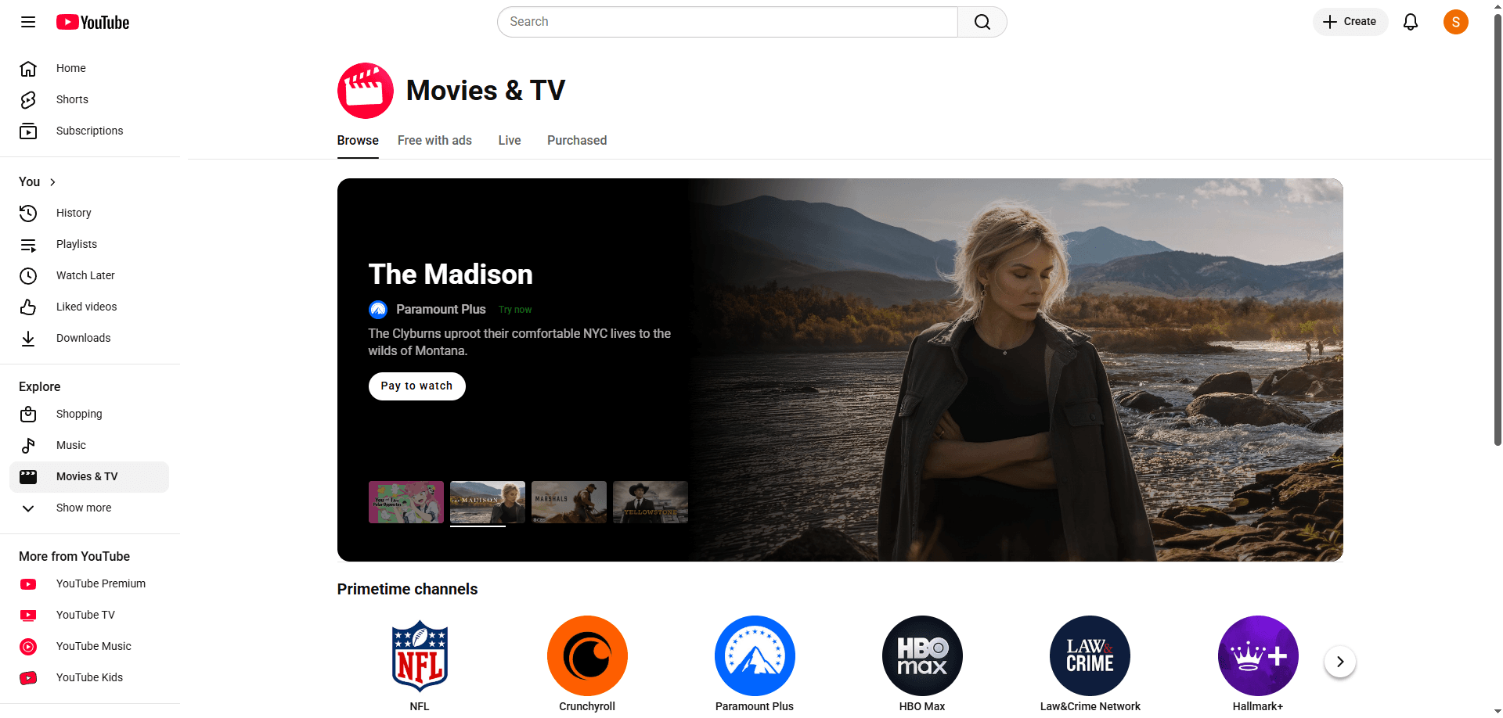
Task: Click the Try now link
Action: (515, 310)
